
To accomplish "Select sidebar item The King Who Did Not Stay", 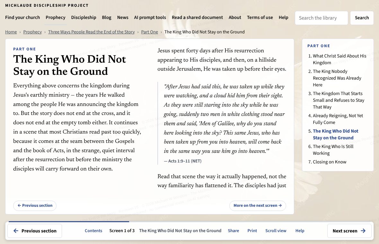I will point(336,134).
